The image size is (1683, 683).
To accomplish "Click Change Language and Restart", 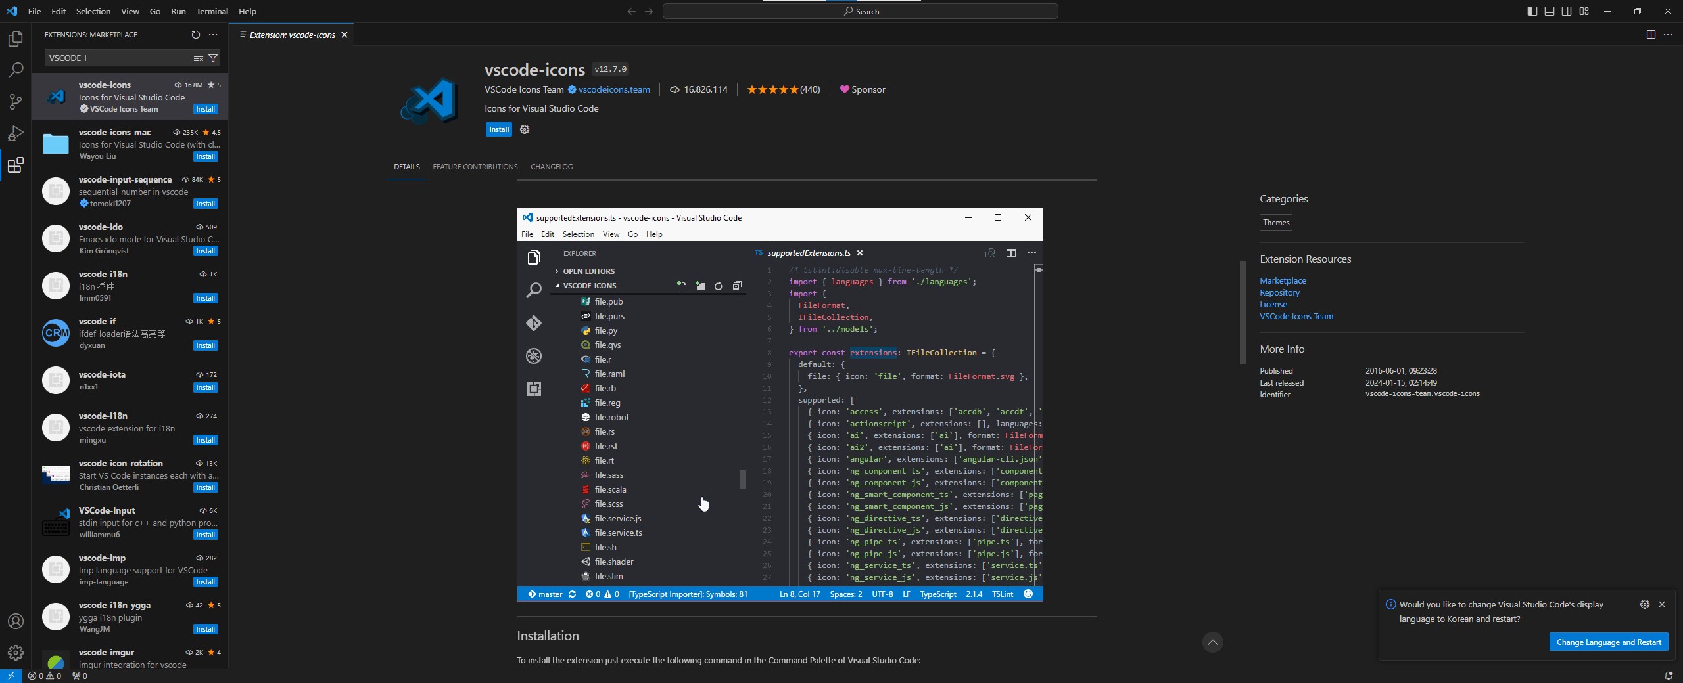I will (x=1609, y=642).
